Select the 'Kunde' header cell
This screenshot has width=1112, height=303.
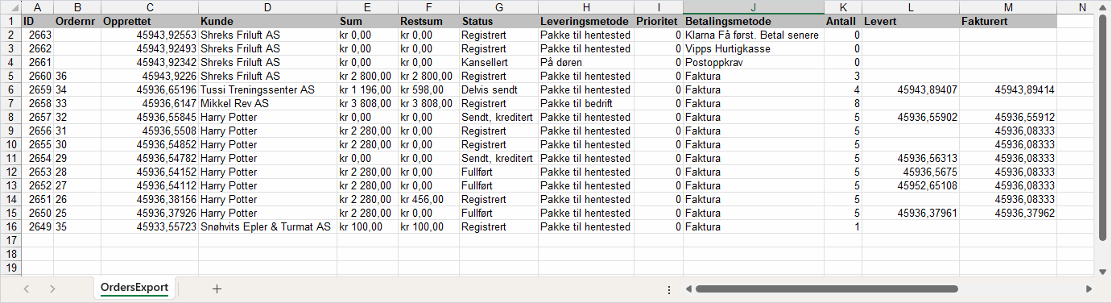coord(267,21)
